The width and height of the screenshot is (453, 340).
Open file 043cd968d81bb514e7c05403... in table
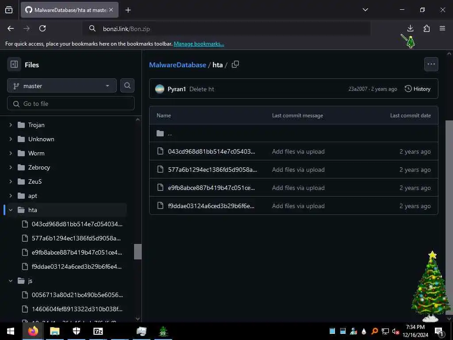coord(211,151)
